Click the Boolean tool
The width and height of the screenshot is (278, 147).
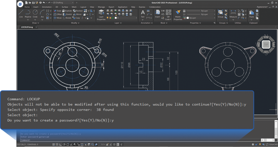pyautogui.click(x=78, y=11)
